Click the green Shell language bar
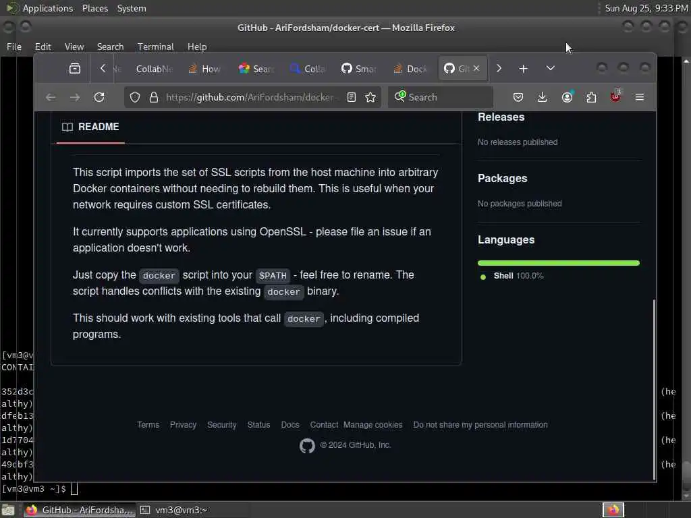 coord(558,263)
